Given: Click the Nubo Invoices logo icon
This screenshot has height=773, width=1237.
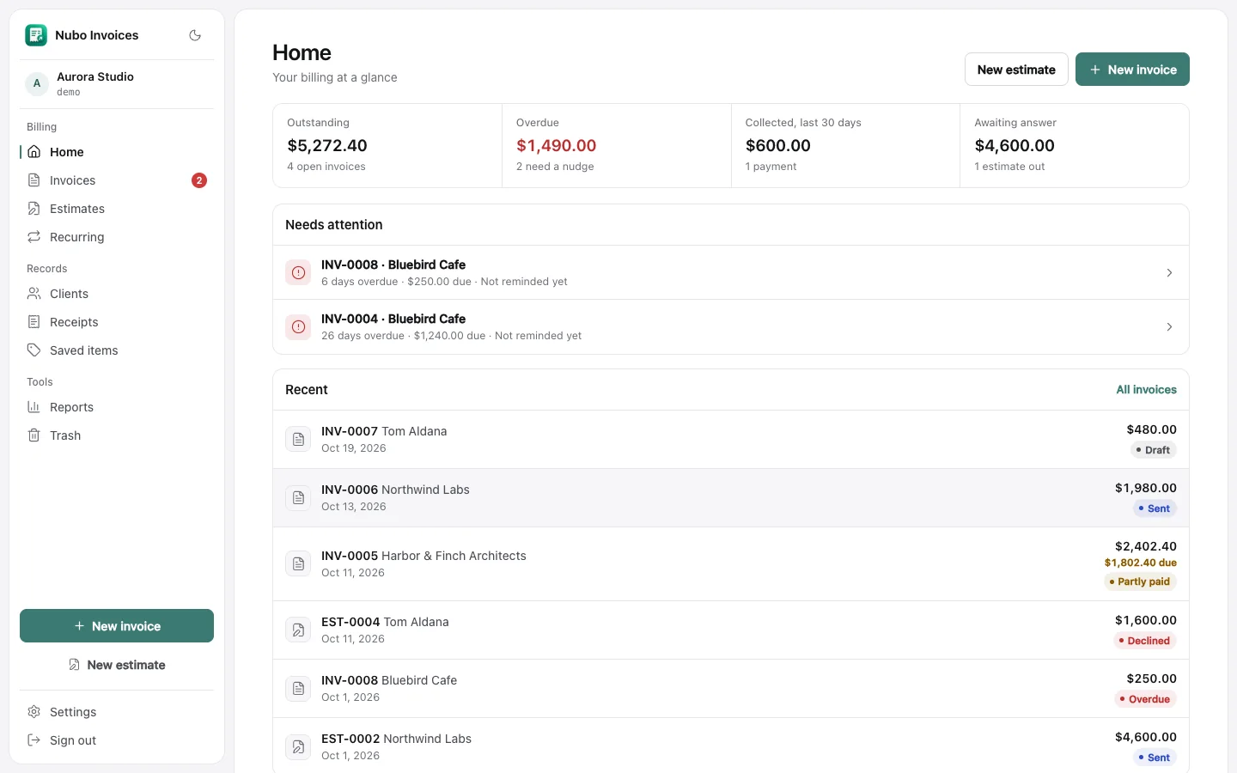Looking at the screenshot, I should [36, 35].
